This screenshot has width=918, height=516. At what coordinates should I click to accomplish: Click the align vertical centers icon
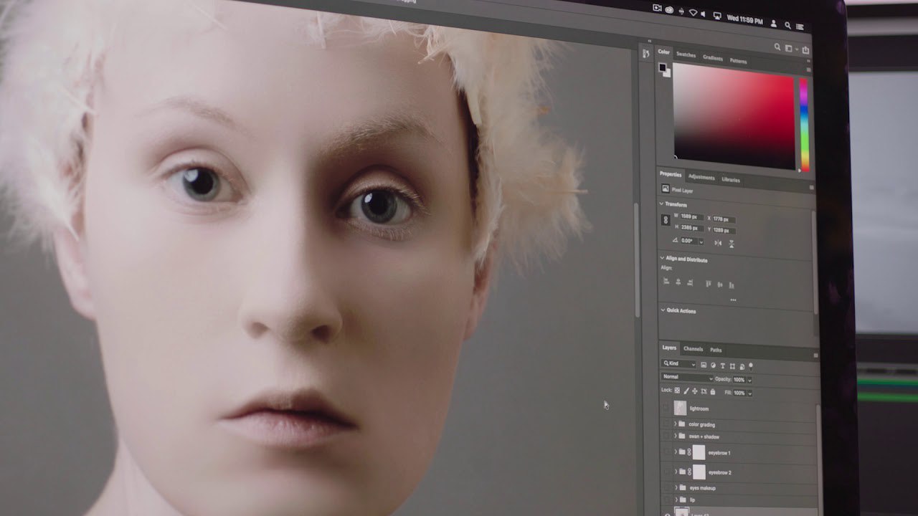click(720, 285)
